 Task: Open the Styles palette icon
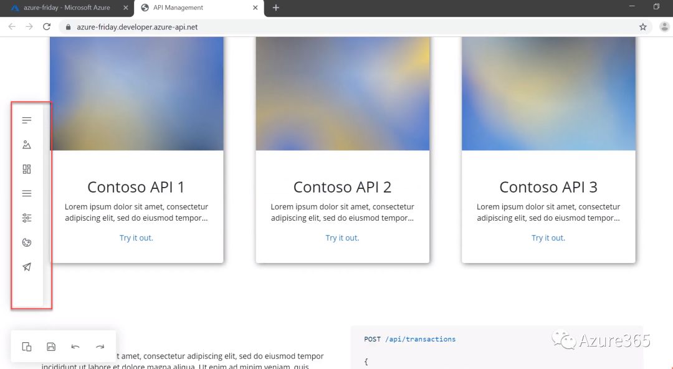click(27, 242)
